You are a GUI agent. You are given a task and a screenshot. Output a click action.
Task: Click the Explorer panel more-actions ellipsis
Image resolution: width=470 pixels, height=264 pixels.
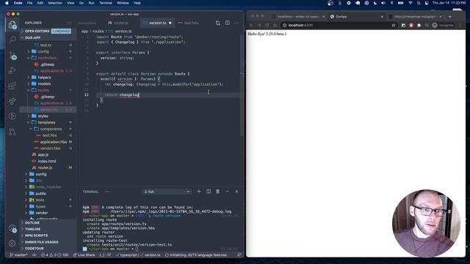(x=69, y=23)
